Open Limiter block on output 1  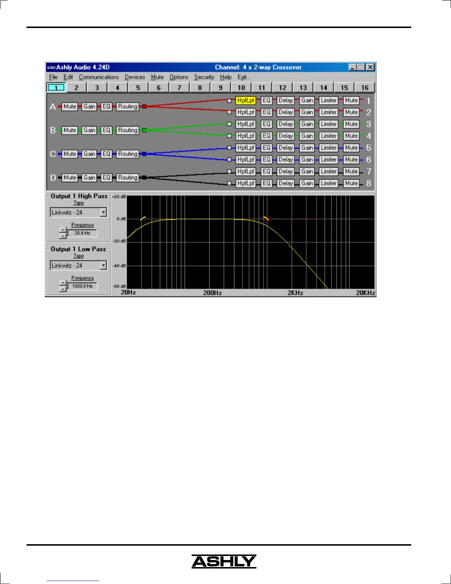pyautogui.click(x=328, y=100)
